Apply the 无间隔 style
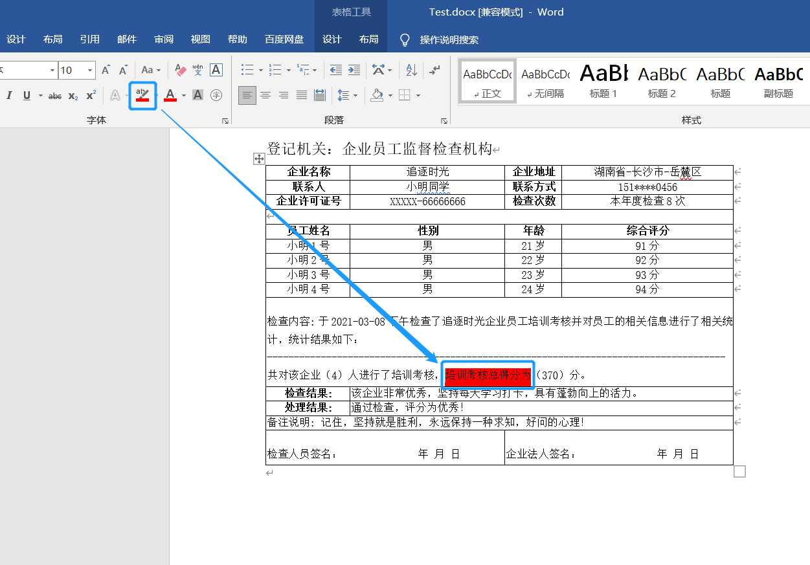The height and width of the screenshot is (565, 810). pos(546,81)
